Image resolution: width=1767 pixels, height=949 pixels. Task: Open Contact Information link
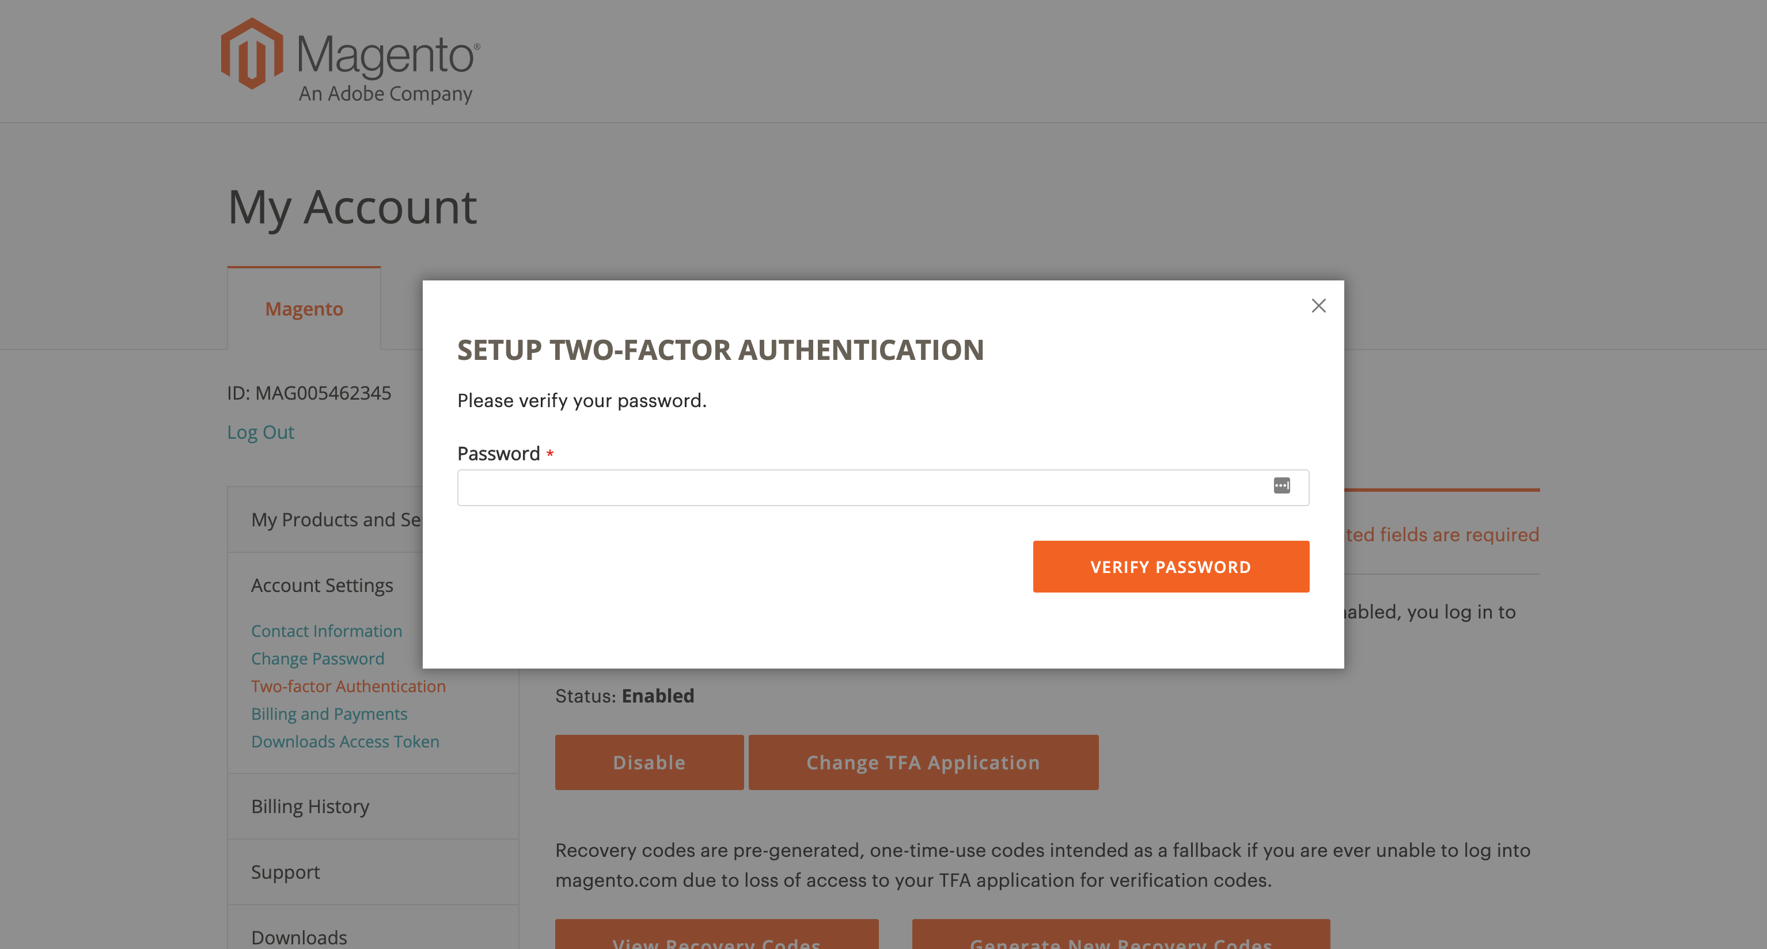pyautogui.click(x=327, y=631)
